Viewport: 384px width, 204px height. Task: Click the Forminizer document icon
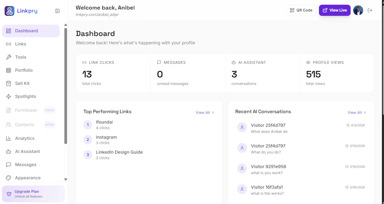pos(9,110)
